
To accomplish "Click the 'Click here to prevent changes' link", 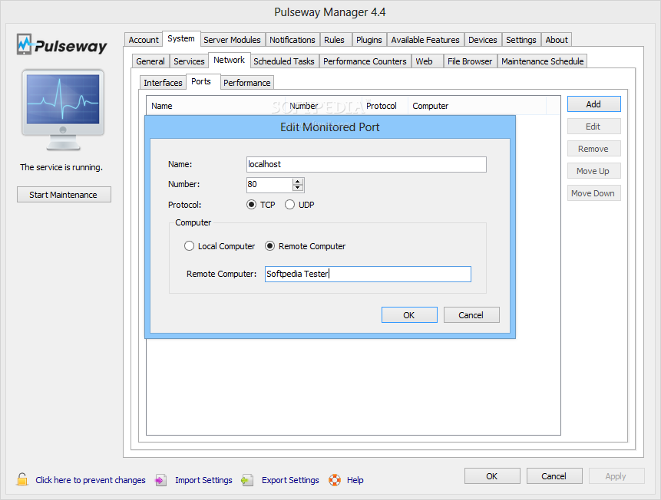I will pos(91,480).
